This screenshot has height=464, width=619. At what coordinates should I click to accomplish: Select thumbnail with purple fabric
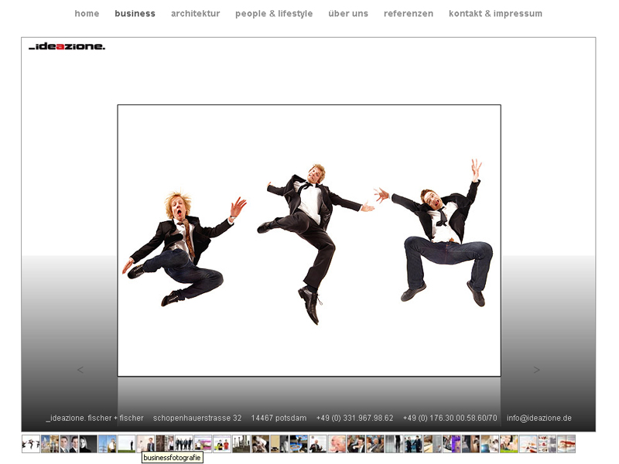coord(452,444)
